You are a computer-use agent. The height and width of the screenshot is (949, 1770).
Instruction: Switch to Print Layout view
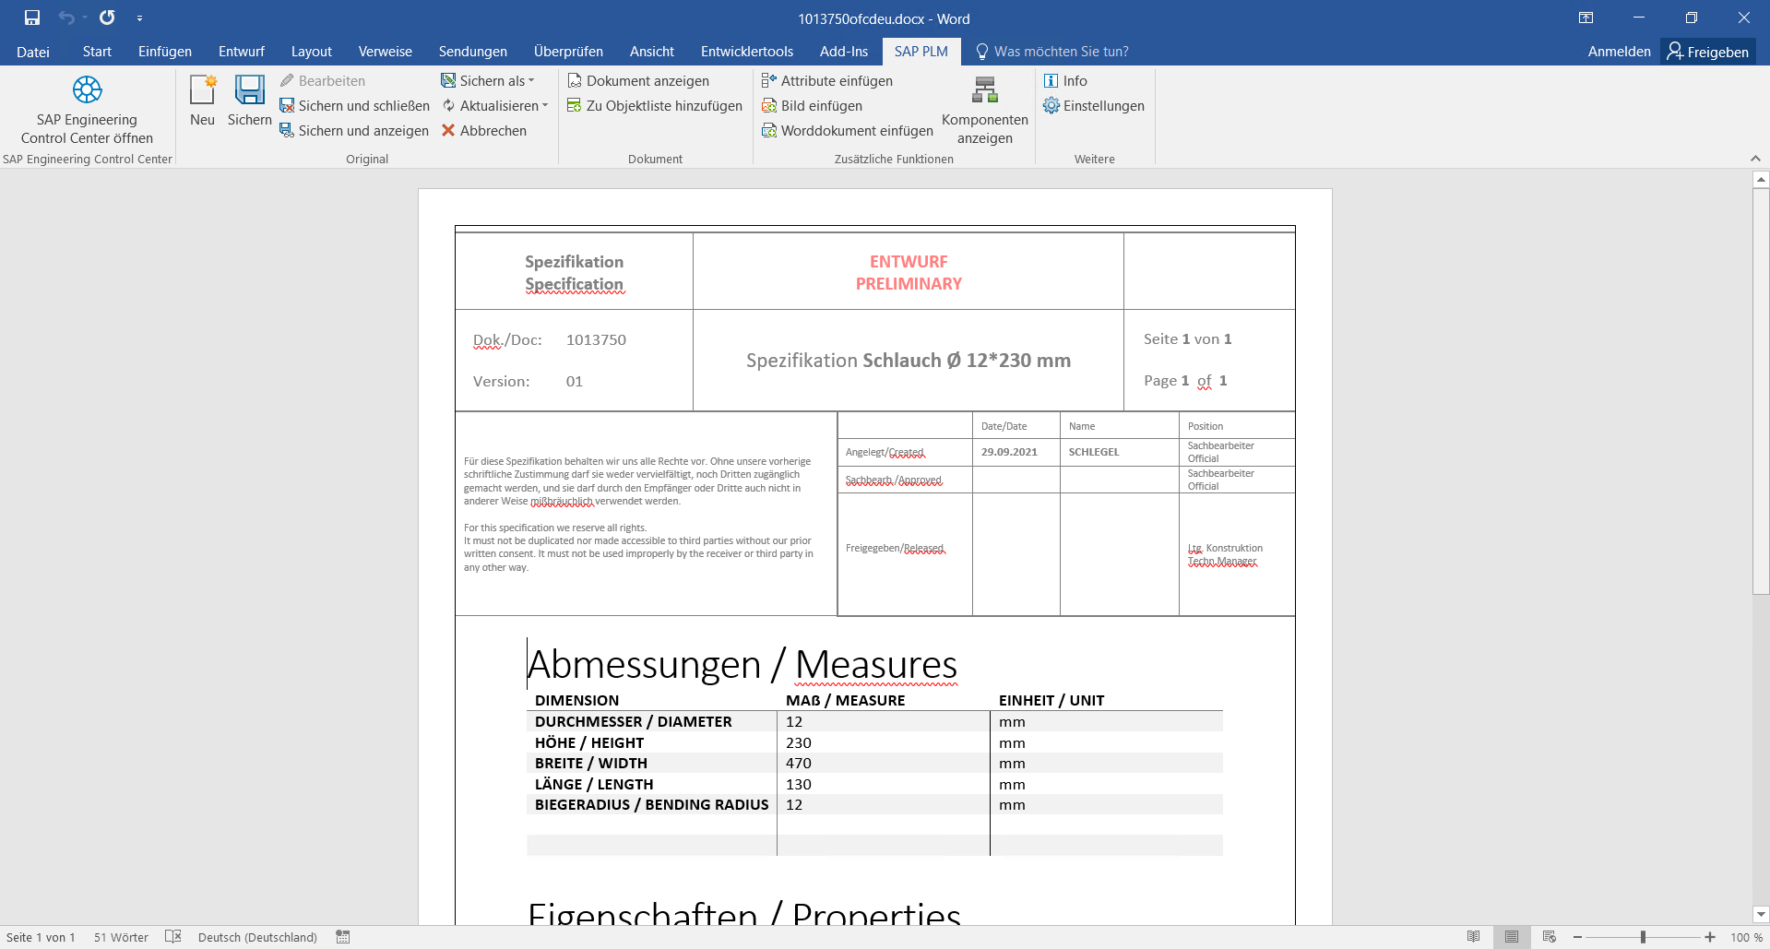pyautogui.click(x=1512, y=937)
